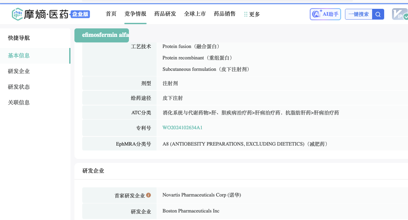Go to 关联信息 in sidebar
This screenshot has width=408, height=220.
click(19, 102)
